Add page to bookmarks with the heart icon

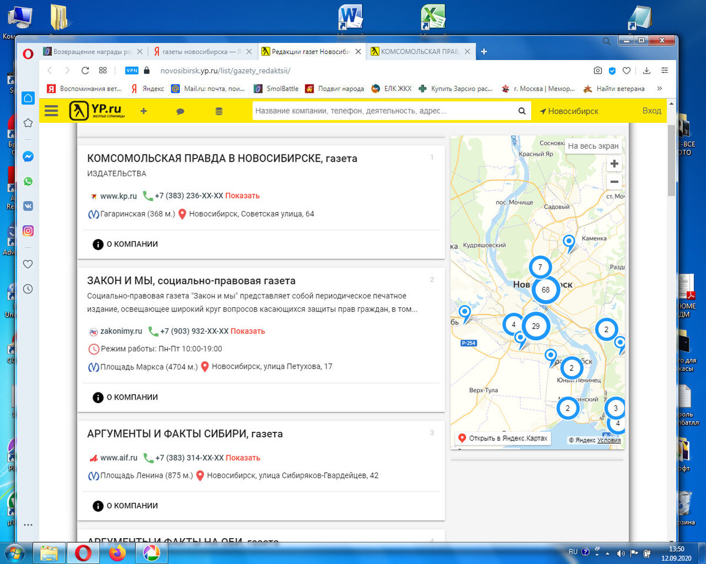click(627, 70)
